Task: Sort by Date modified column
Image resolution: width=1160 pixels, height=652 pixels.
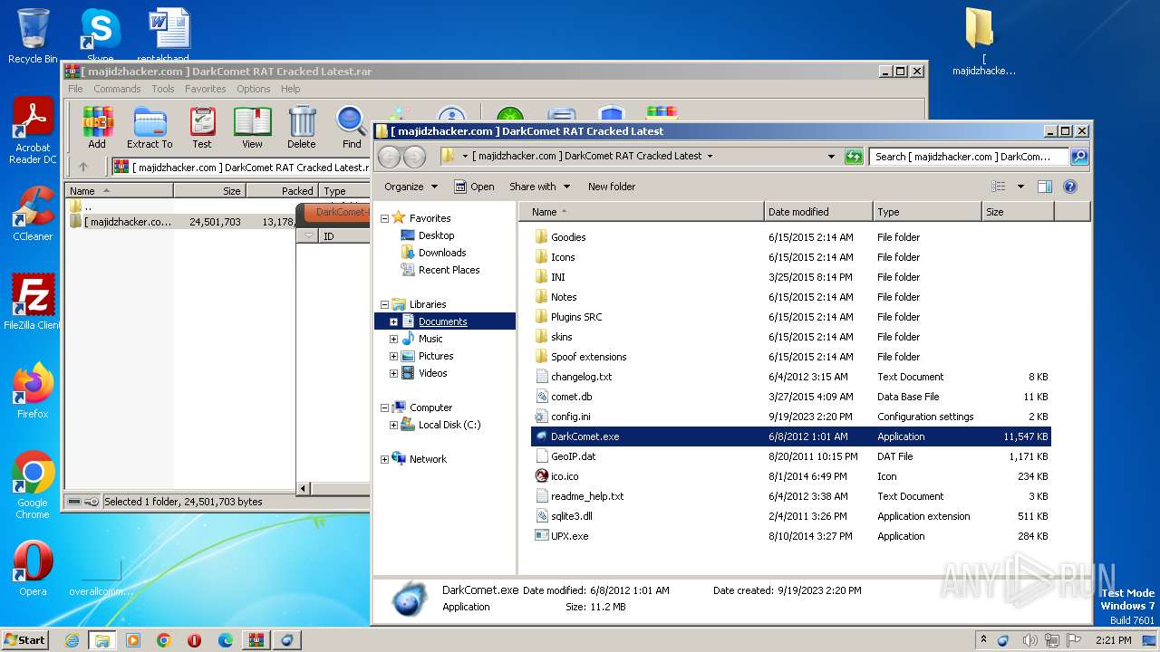Action: 818,212
